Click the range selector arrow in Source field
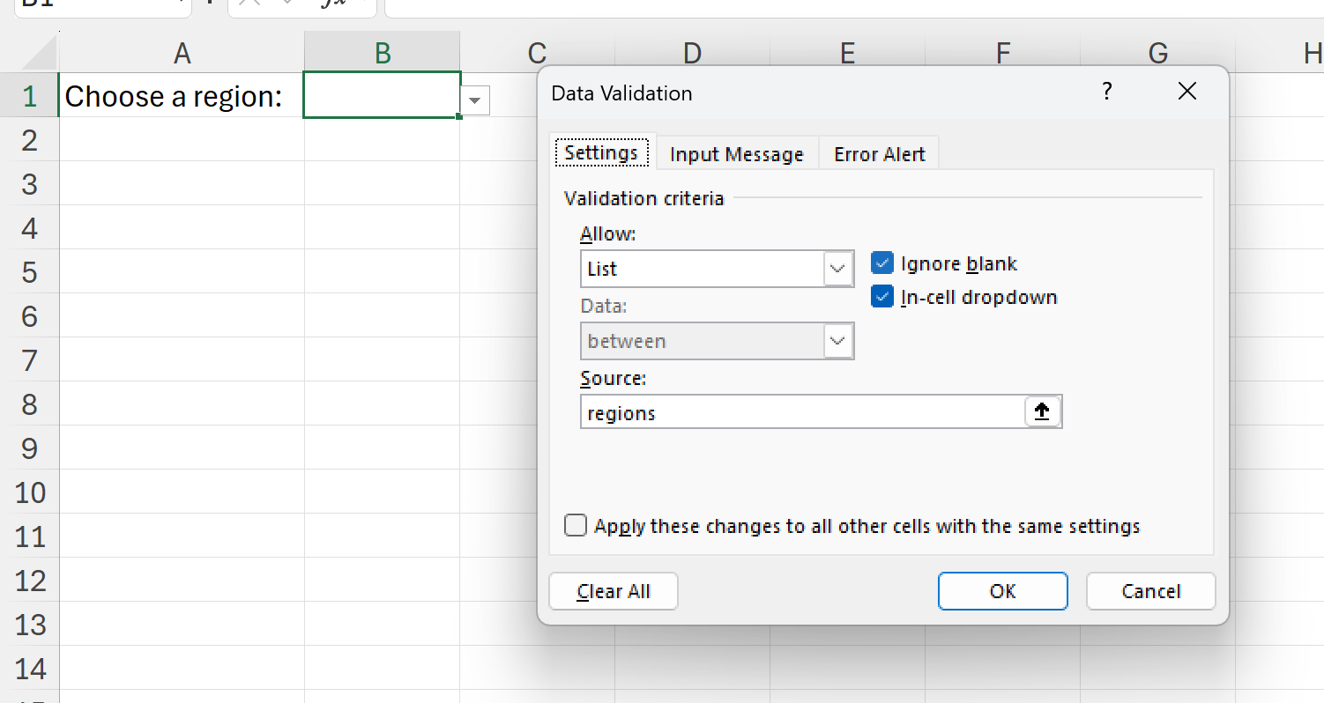 tap(1043, 411)
